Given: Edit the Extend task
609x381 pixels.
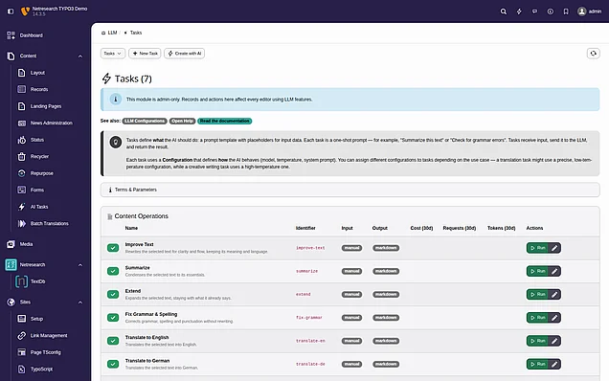Looking at the screenshot, I should point(554,295).
